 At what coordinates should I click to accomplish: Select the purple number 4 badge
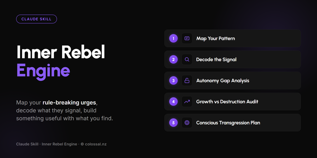point(173,101)
